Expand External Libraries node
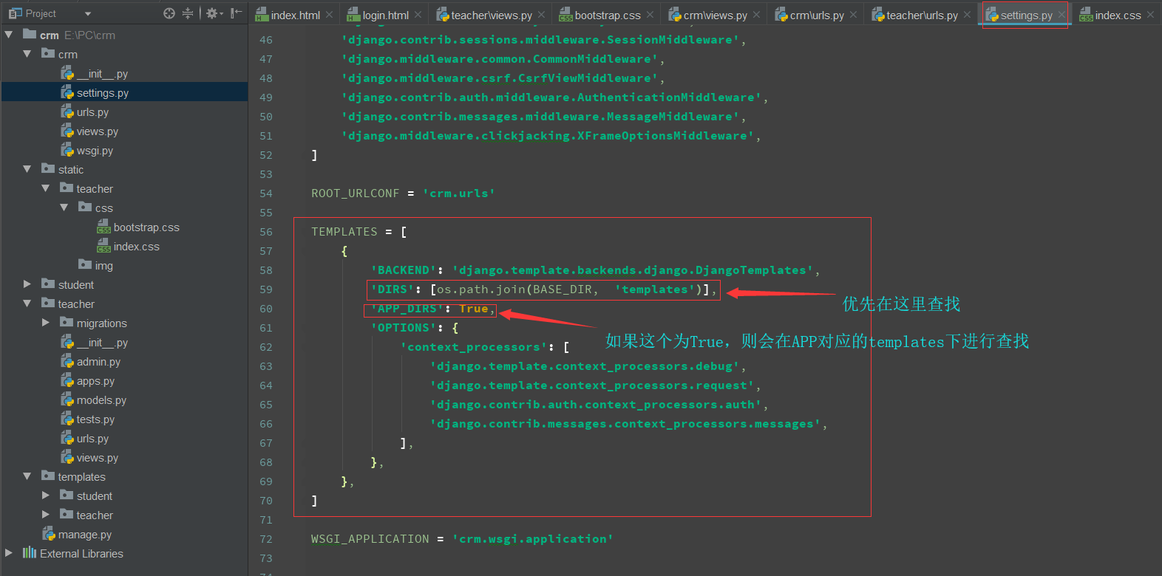 click(9, 553)
